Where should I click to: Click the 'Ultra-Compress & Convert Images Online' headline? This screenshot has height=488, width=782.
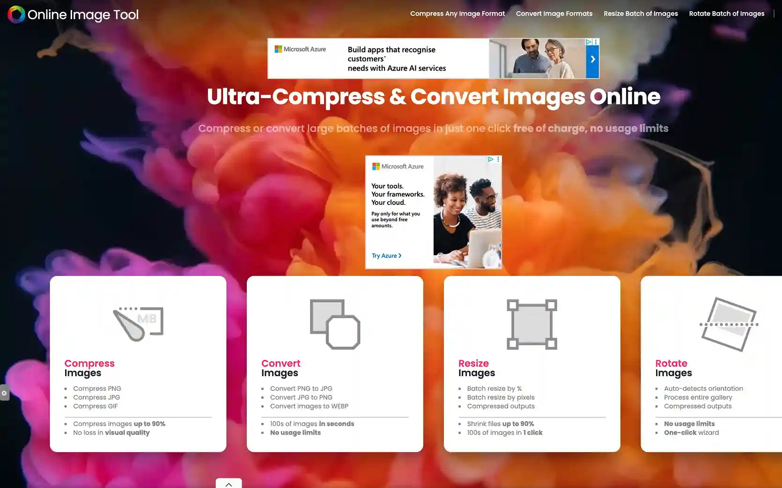[434, 97]
